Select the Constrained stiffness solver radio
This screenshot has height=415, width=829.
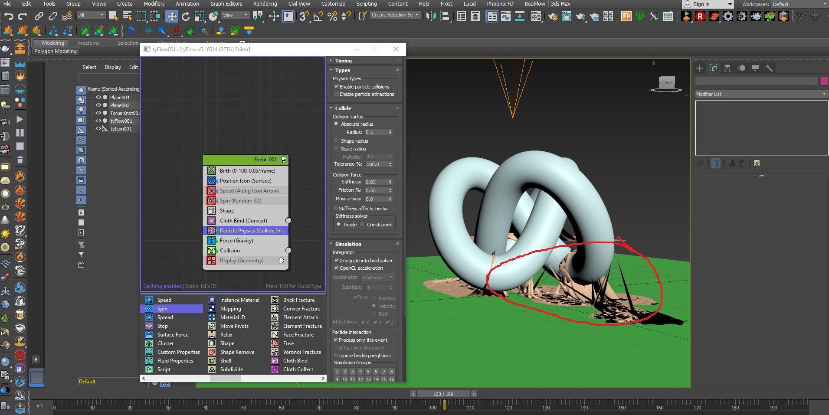(x=362, y=225)
